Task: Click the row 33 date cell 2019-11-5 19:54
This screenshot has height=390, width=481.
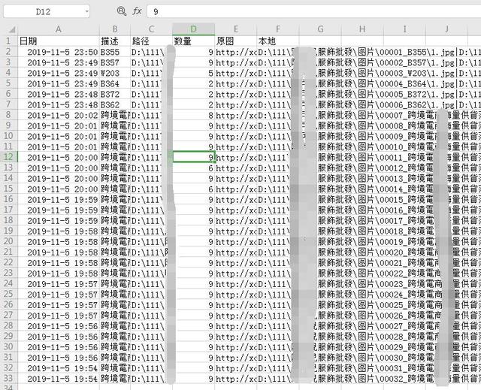Action: click(x=59, y=378)
